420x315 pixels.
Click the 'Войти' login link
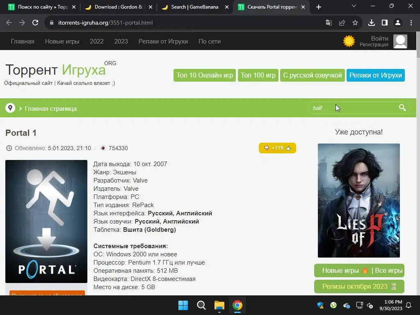tap(379, 38)
